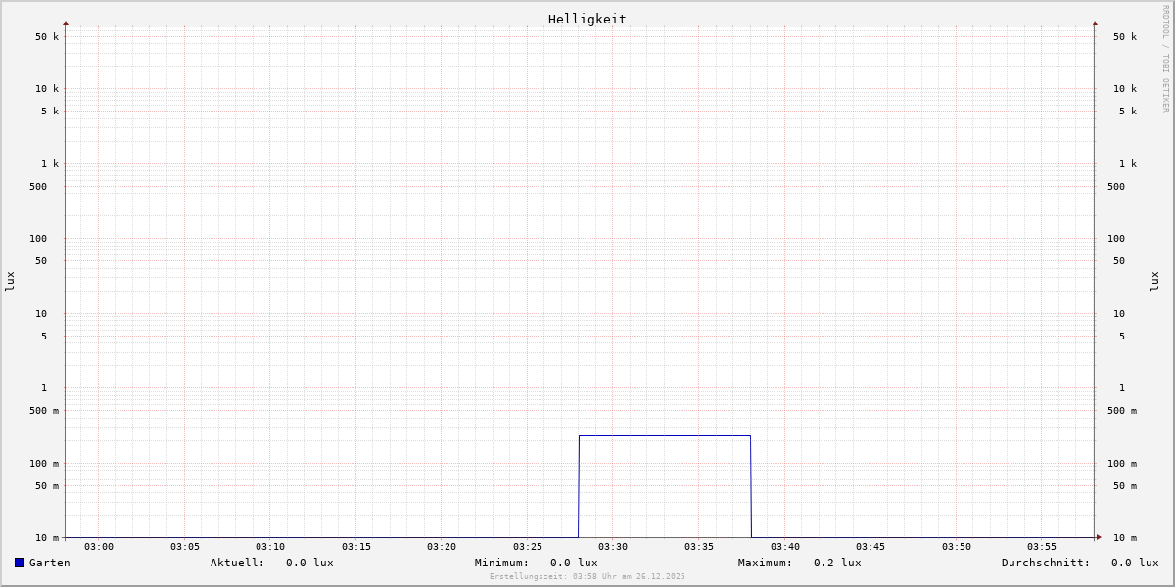Click the falling blue edge near 03:38
The width and height of the screenshot is (1175, 587).
tap(751, 486)
